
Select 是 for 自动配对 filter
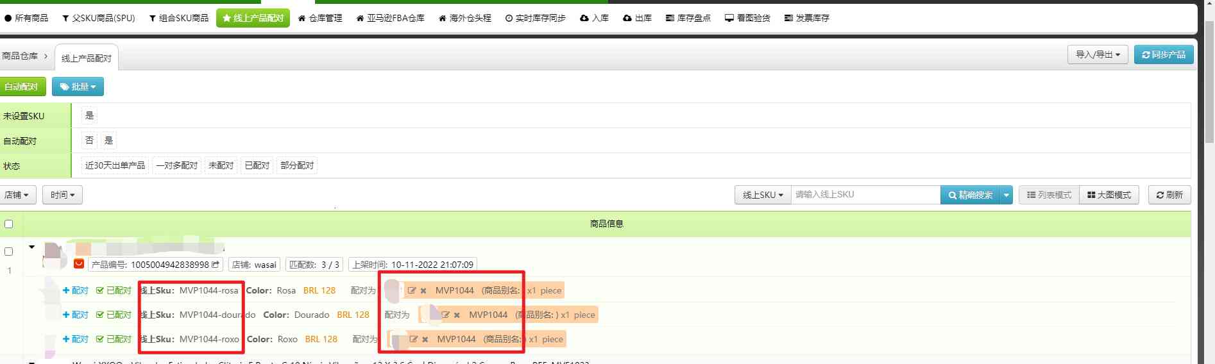pyautogui.click(x=109, y=140)
